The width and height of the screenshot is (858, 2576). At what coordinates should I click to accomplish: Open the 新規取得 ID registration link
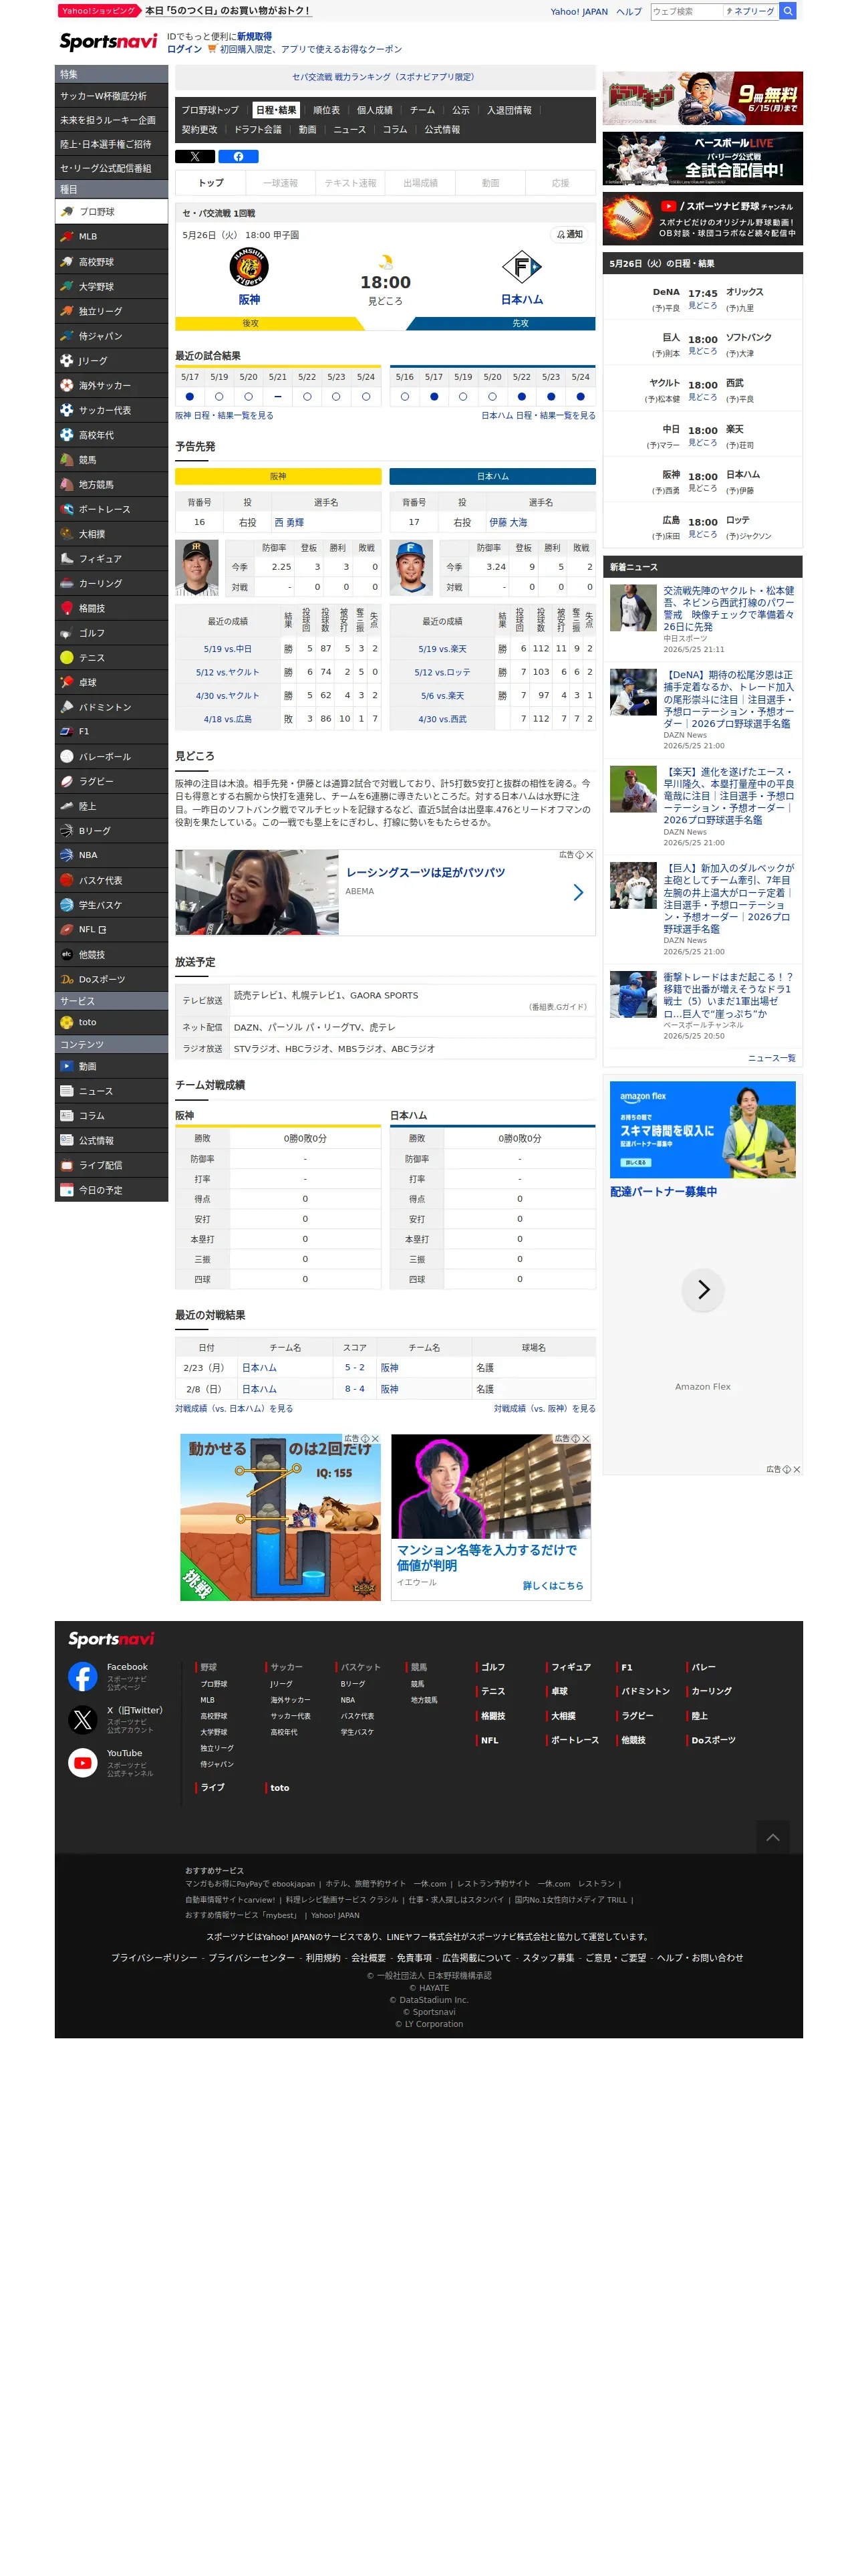click(x=254, y=37)
